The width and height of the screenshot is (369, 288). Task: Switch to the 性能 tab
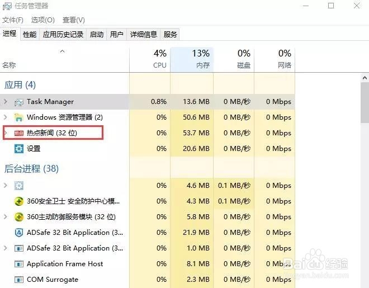pos(30,35)
